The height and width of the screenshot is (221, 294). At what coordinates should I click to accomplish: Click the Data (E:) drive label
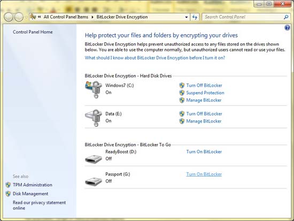point(113,114)
